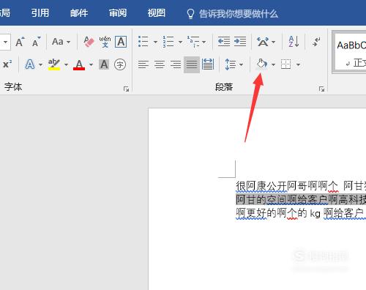Toggle Justify alignment
This screenshot has width=366, height=290.
coord(192,64)
